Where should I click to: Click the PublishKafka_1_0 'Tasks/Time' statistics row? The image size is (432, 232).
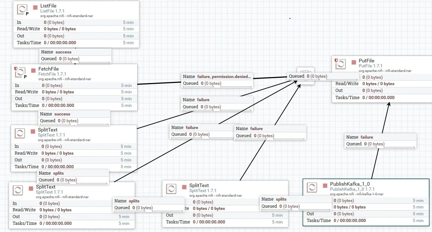coord(366,221)
